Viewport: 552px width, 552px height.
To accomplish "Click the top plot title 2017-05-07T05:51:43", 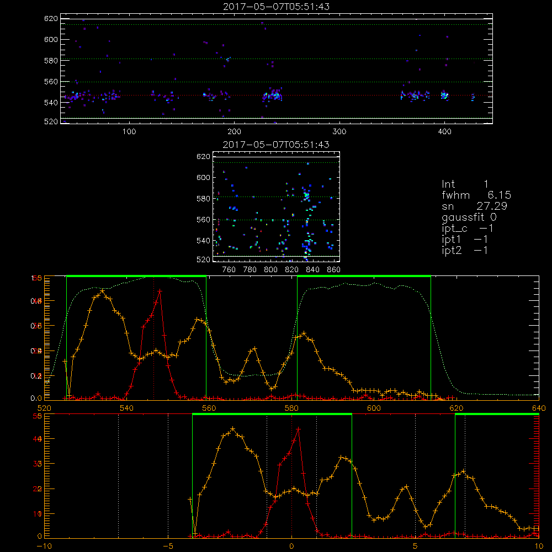I will click(277, 7).
